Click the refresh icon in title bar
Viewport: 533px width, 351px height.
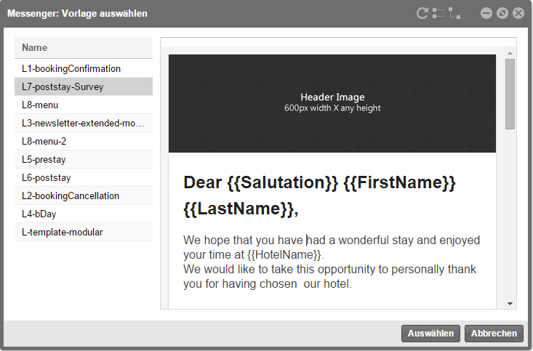tap(422, 13)
